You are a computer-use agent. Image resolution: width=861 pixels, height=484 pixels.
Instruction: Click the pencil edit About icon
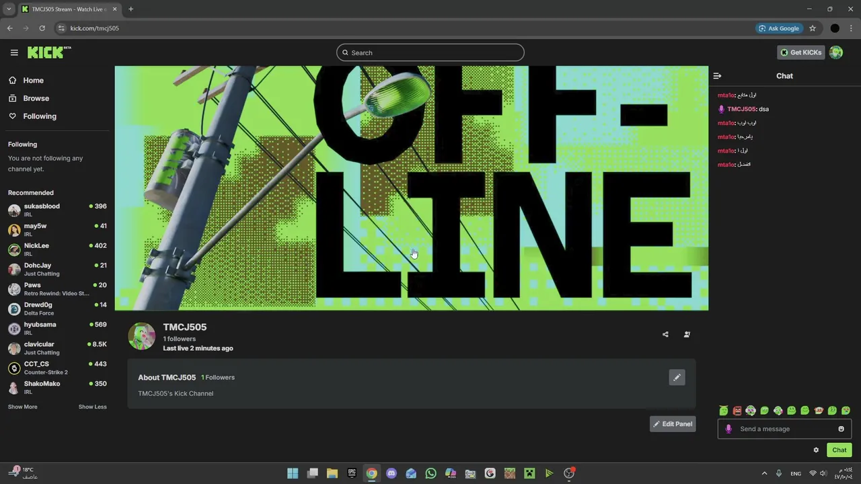pos(677,377)
